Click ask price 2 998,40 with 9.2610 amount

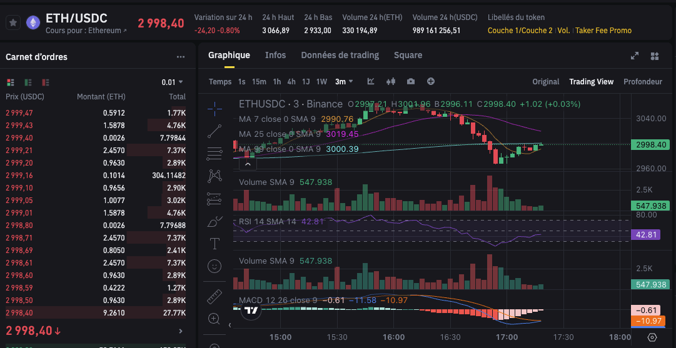pos(96,312)
